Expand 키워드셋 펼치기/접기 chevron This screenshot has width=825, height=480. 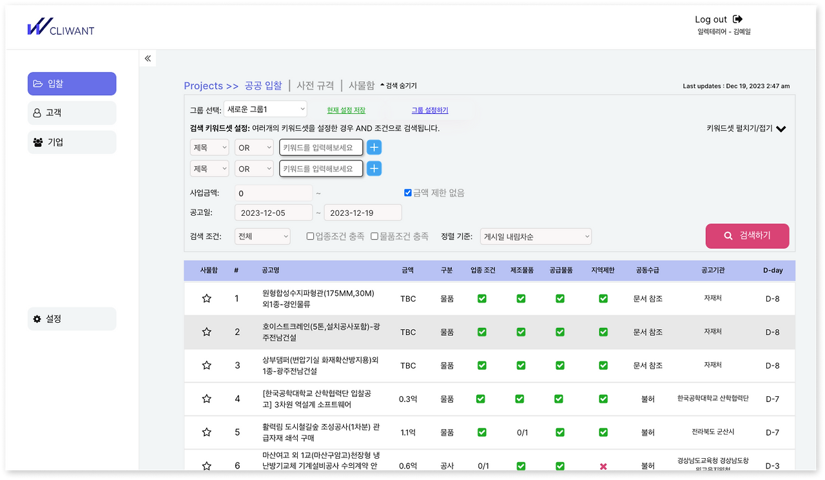[x=781, y=129]
